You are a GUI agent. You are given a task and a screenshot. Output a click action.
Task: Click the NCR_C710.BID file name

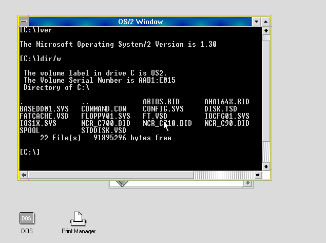[167, 123]
